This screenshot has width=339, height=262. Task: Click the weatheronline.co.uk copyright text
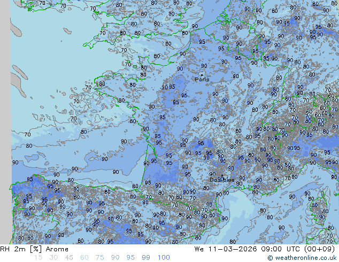302,258
